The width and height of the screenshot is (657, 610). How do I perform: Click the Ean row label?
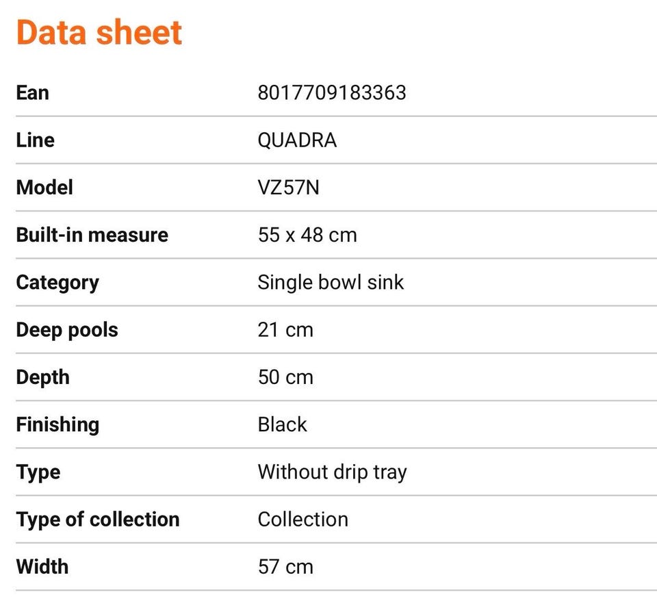[33, 92]
